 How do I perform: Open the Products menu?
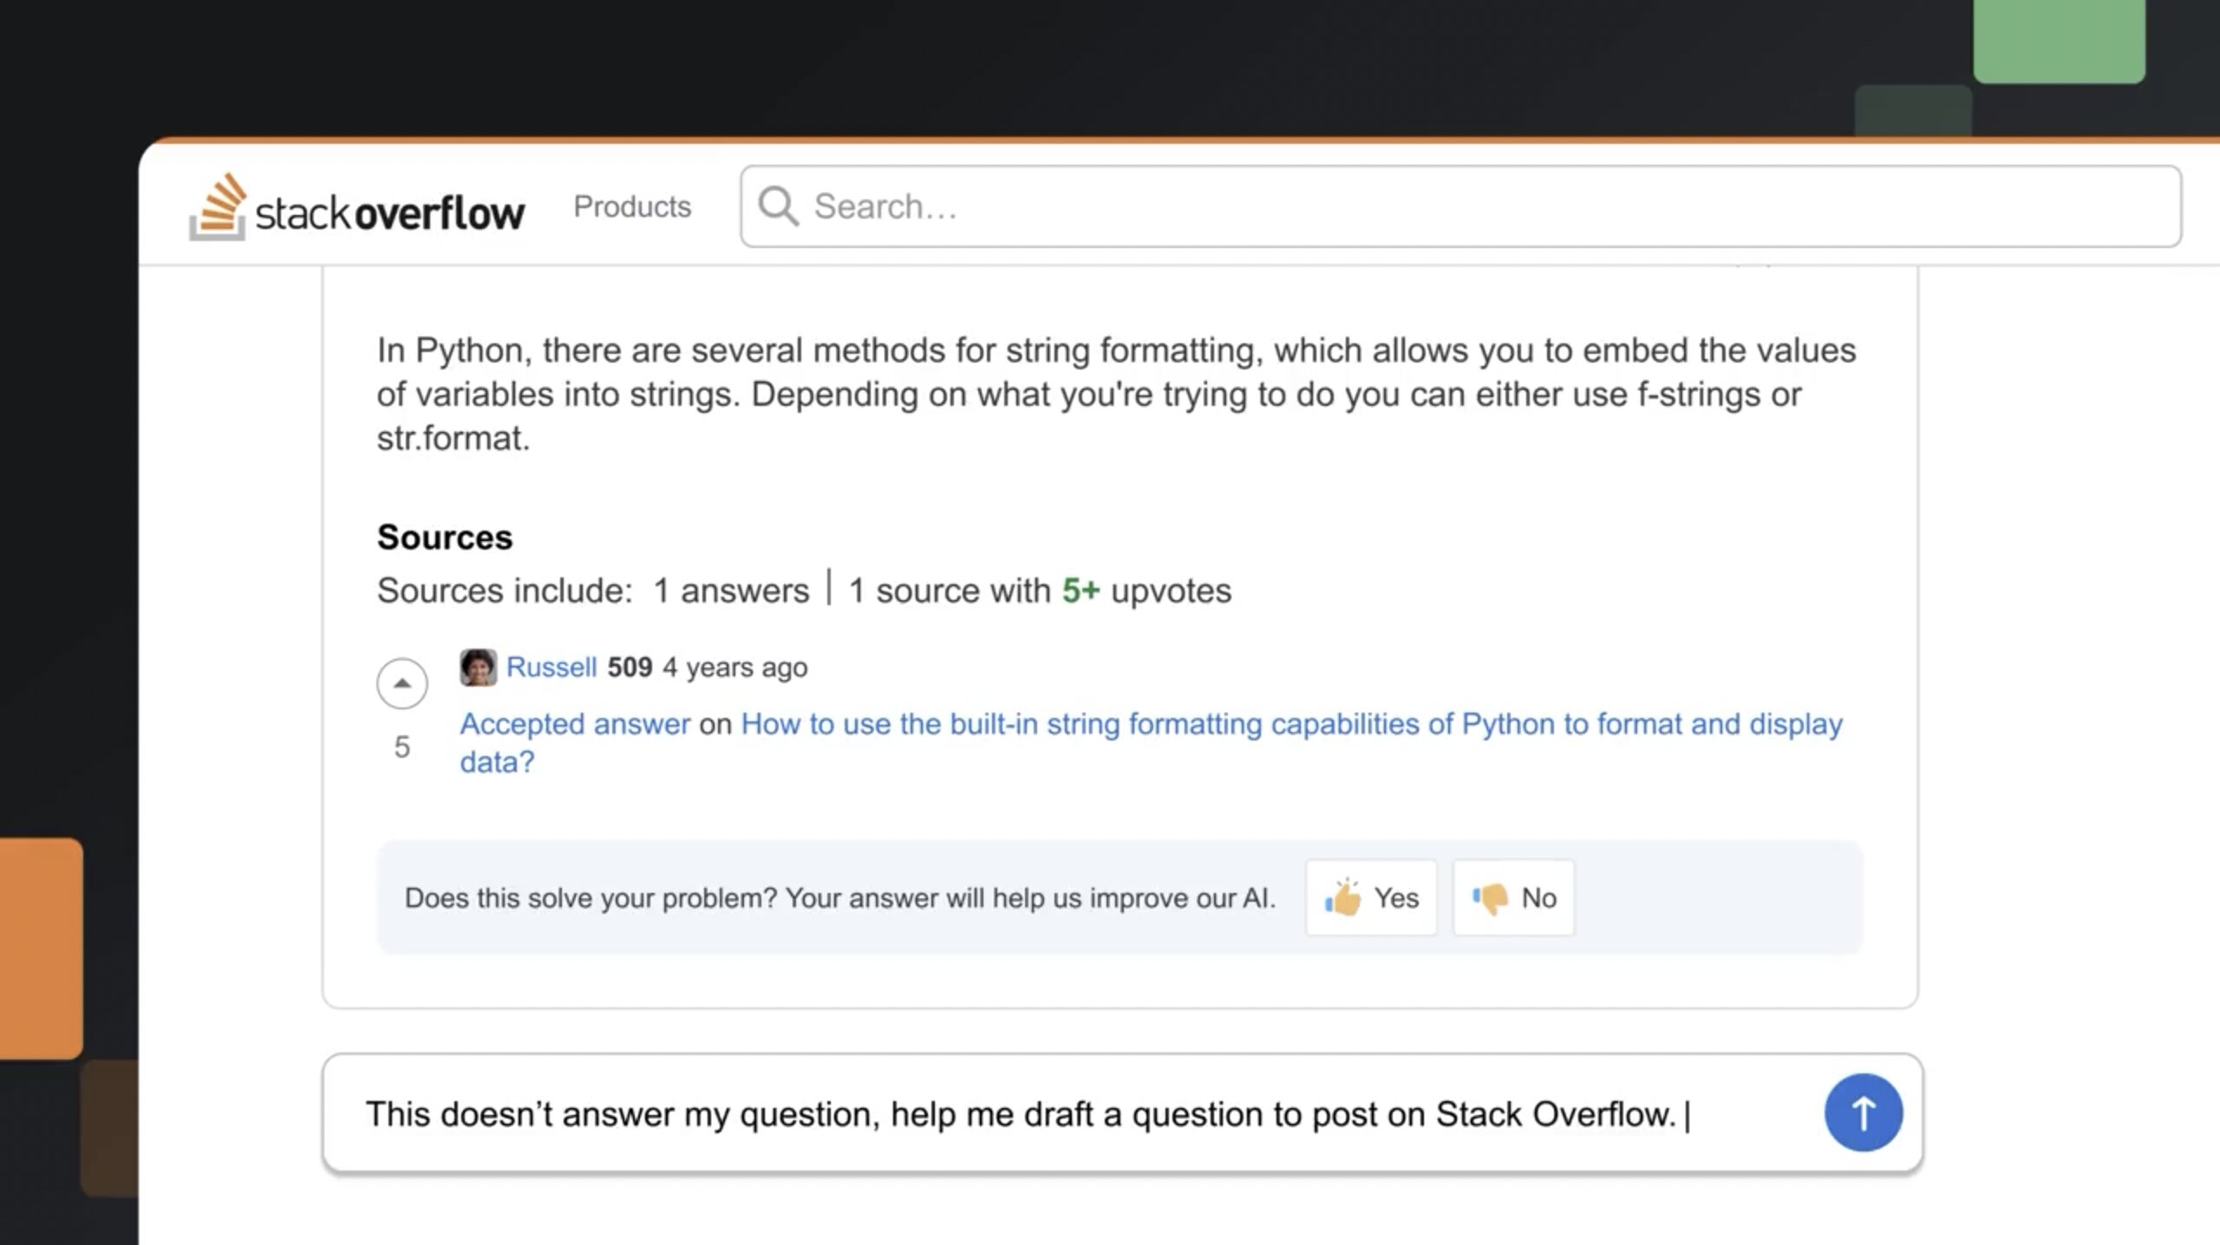click(632, 206)
